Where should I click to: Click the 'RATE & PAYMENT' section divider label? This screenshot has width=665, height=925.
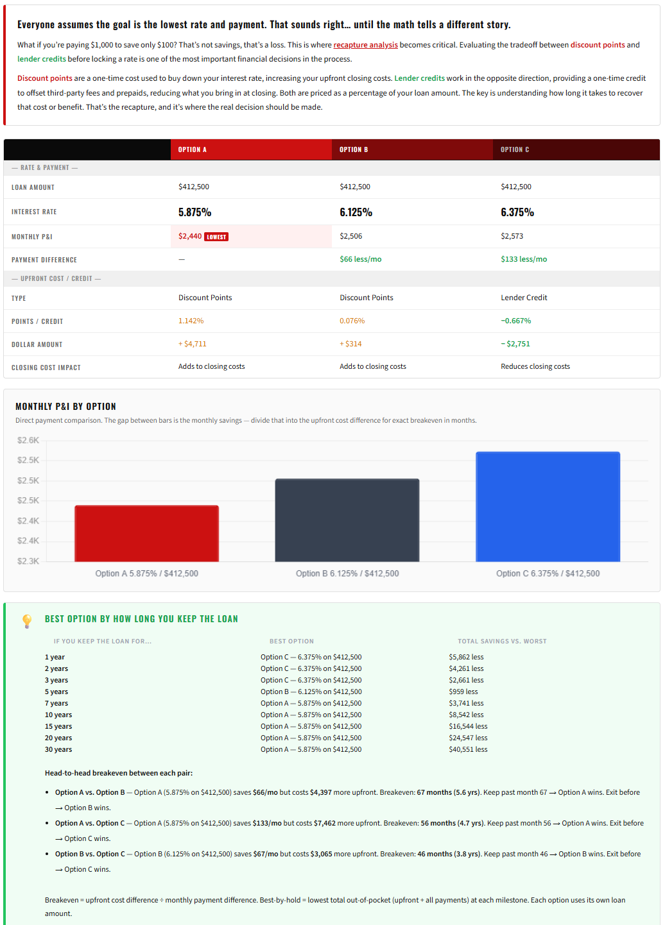[44, 167]
